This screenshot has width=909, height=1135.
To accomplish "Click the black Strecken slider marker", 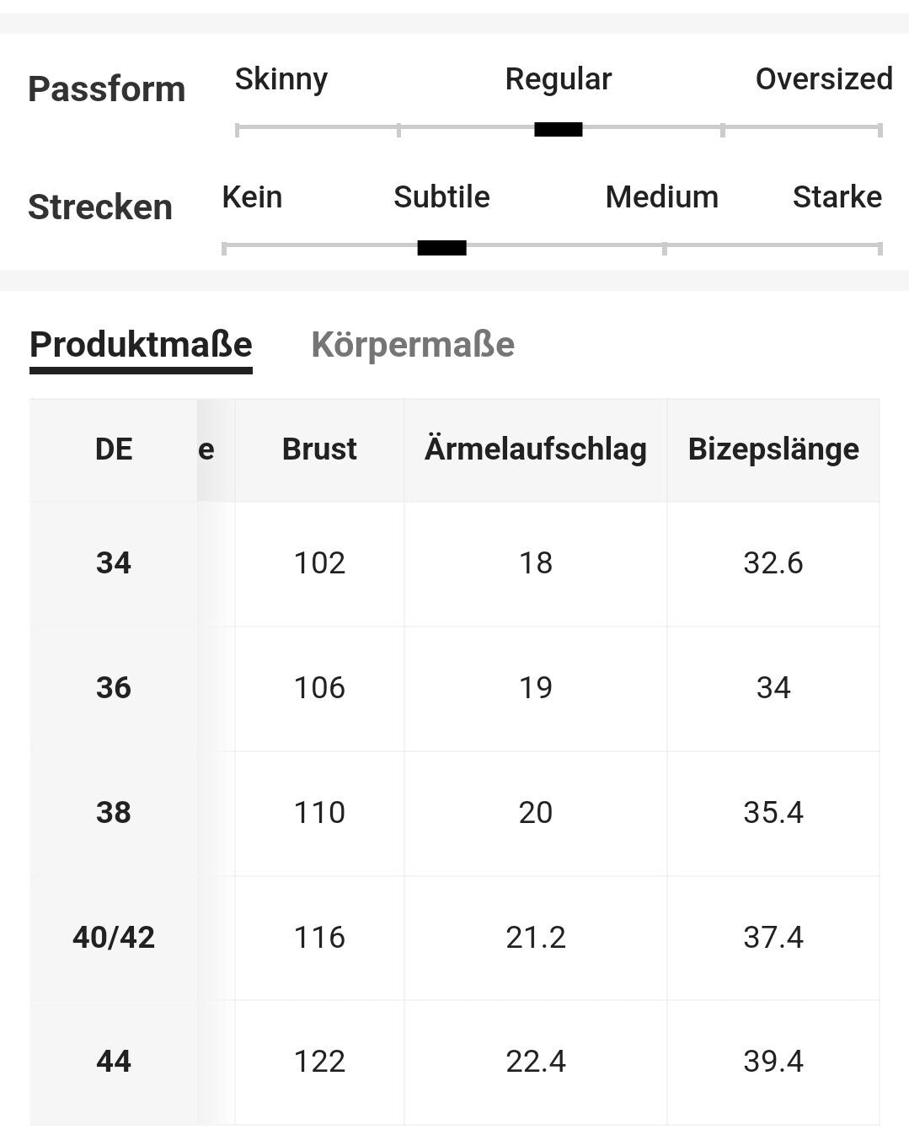I will (x=441, y=247).
